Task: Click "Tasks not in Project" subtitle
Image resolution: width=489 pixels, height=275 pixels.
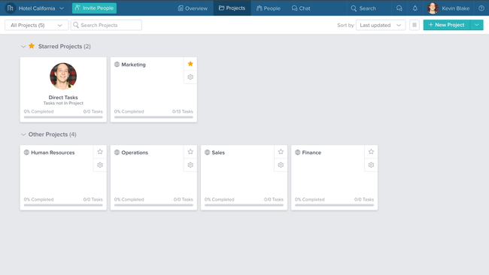Action: click(63, 103)
